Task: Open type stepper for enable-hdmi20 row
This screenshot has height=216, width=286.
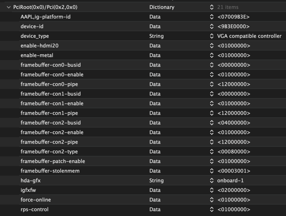Action: [x=212, y=45]
